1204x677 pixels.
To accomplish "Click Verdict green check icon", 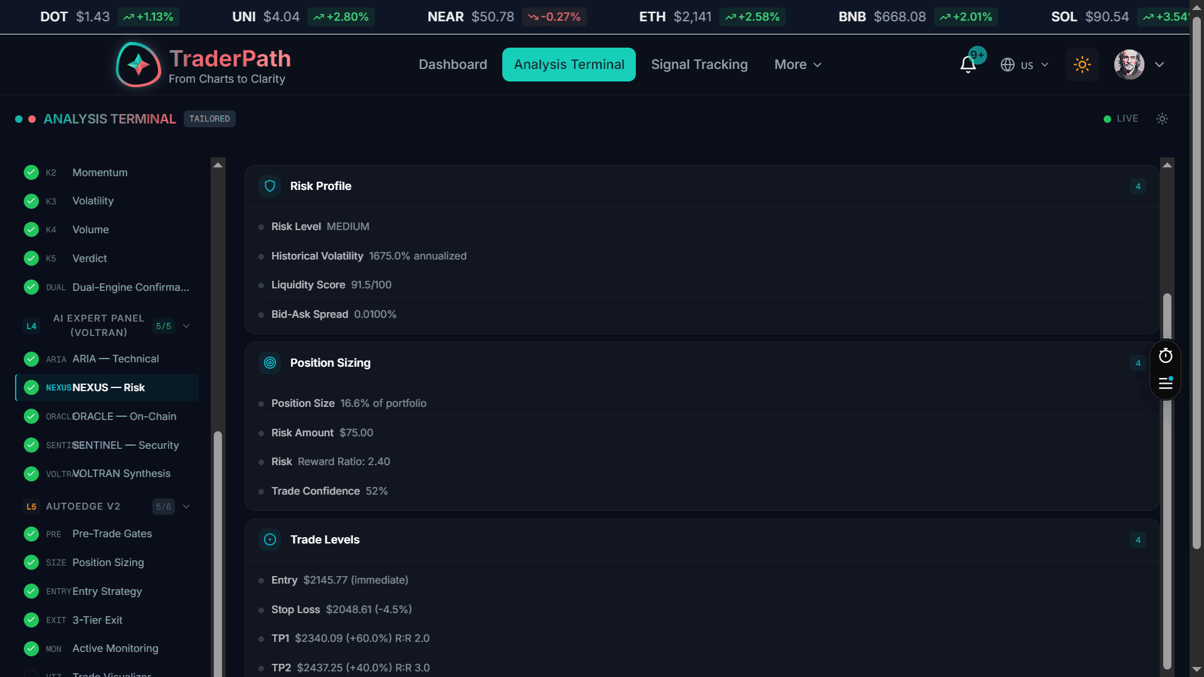I will pos(31,258).
